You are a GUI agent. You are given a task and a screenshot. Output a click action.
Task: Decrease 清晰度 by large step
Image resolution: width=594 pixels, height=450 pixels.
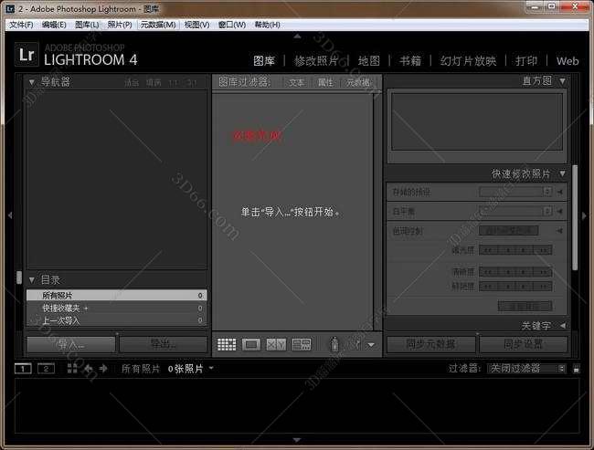tap(488, 272)
